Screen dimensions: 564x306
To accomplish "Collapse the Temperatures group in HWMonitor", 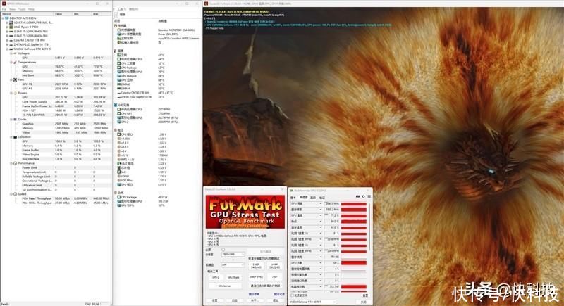I will (x=11, y=62).
